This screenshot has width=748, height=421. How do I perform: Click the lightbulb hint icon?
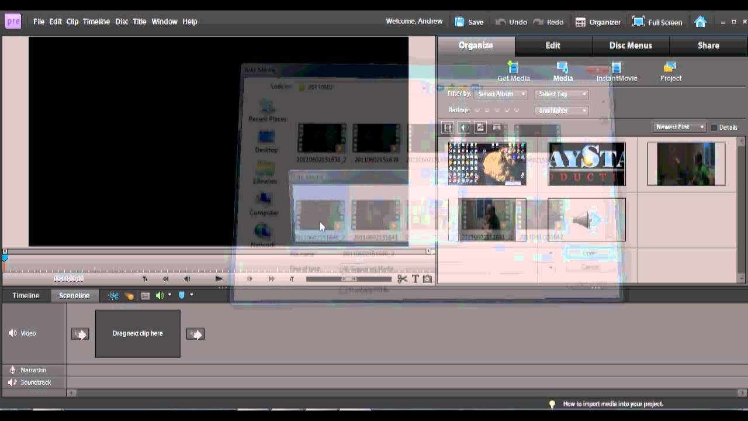pos(552,404)
